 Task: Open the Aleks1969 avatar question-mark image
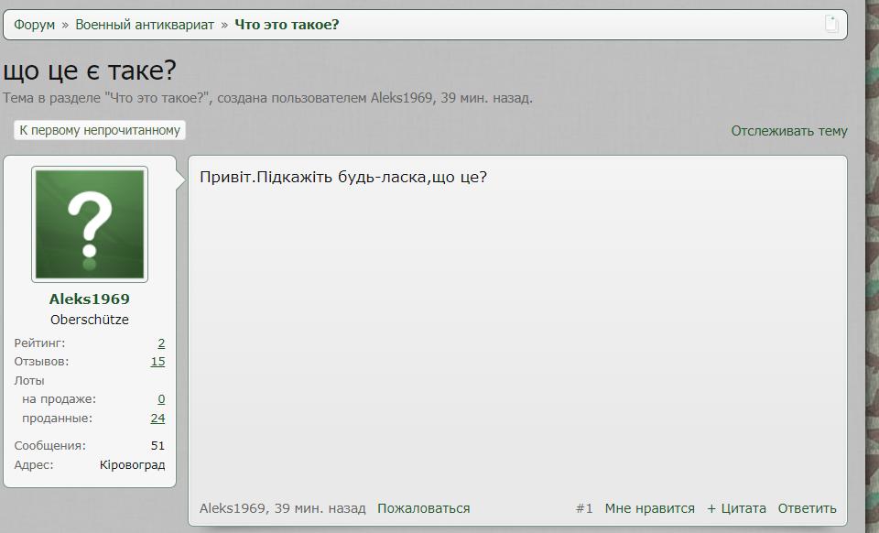pyautogui.click(x=90, y=224)
